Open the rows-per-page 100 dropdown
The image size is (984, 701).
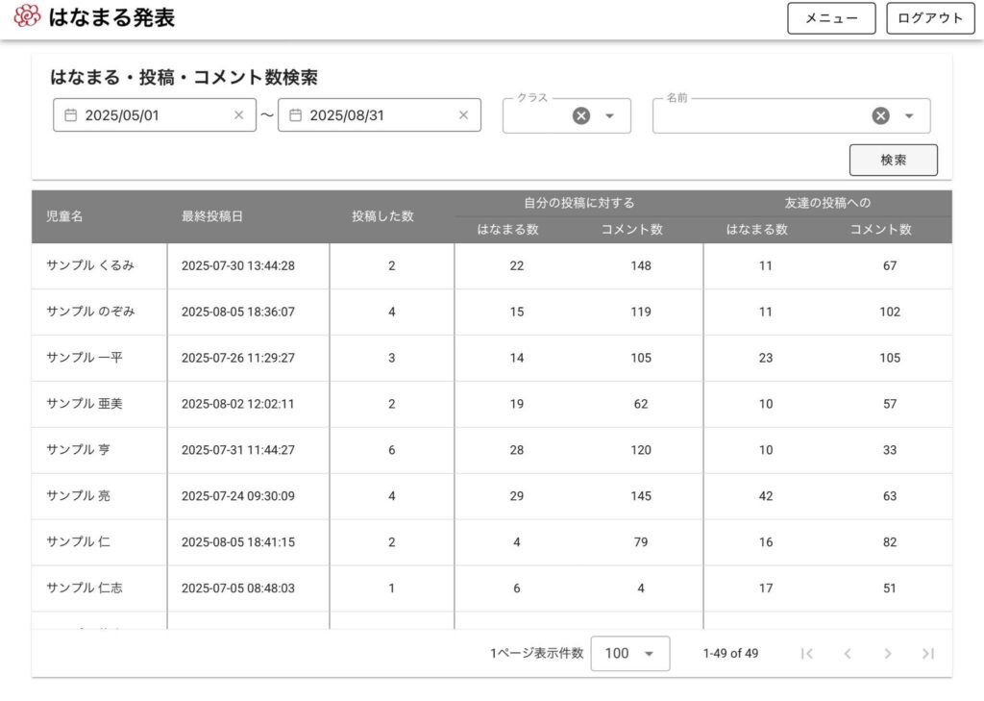[630, 654]
